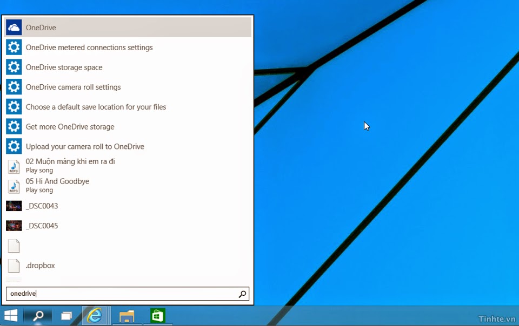
Task: Click the .dropbox file icon
Action: point(14,266)
